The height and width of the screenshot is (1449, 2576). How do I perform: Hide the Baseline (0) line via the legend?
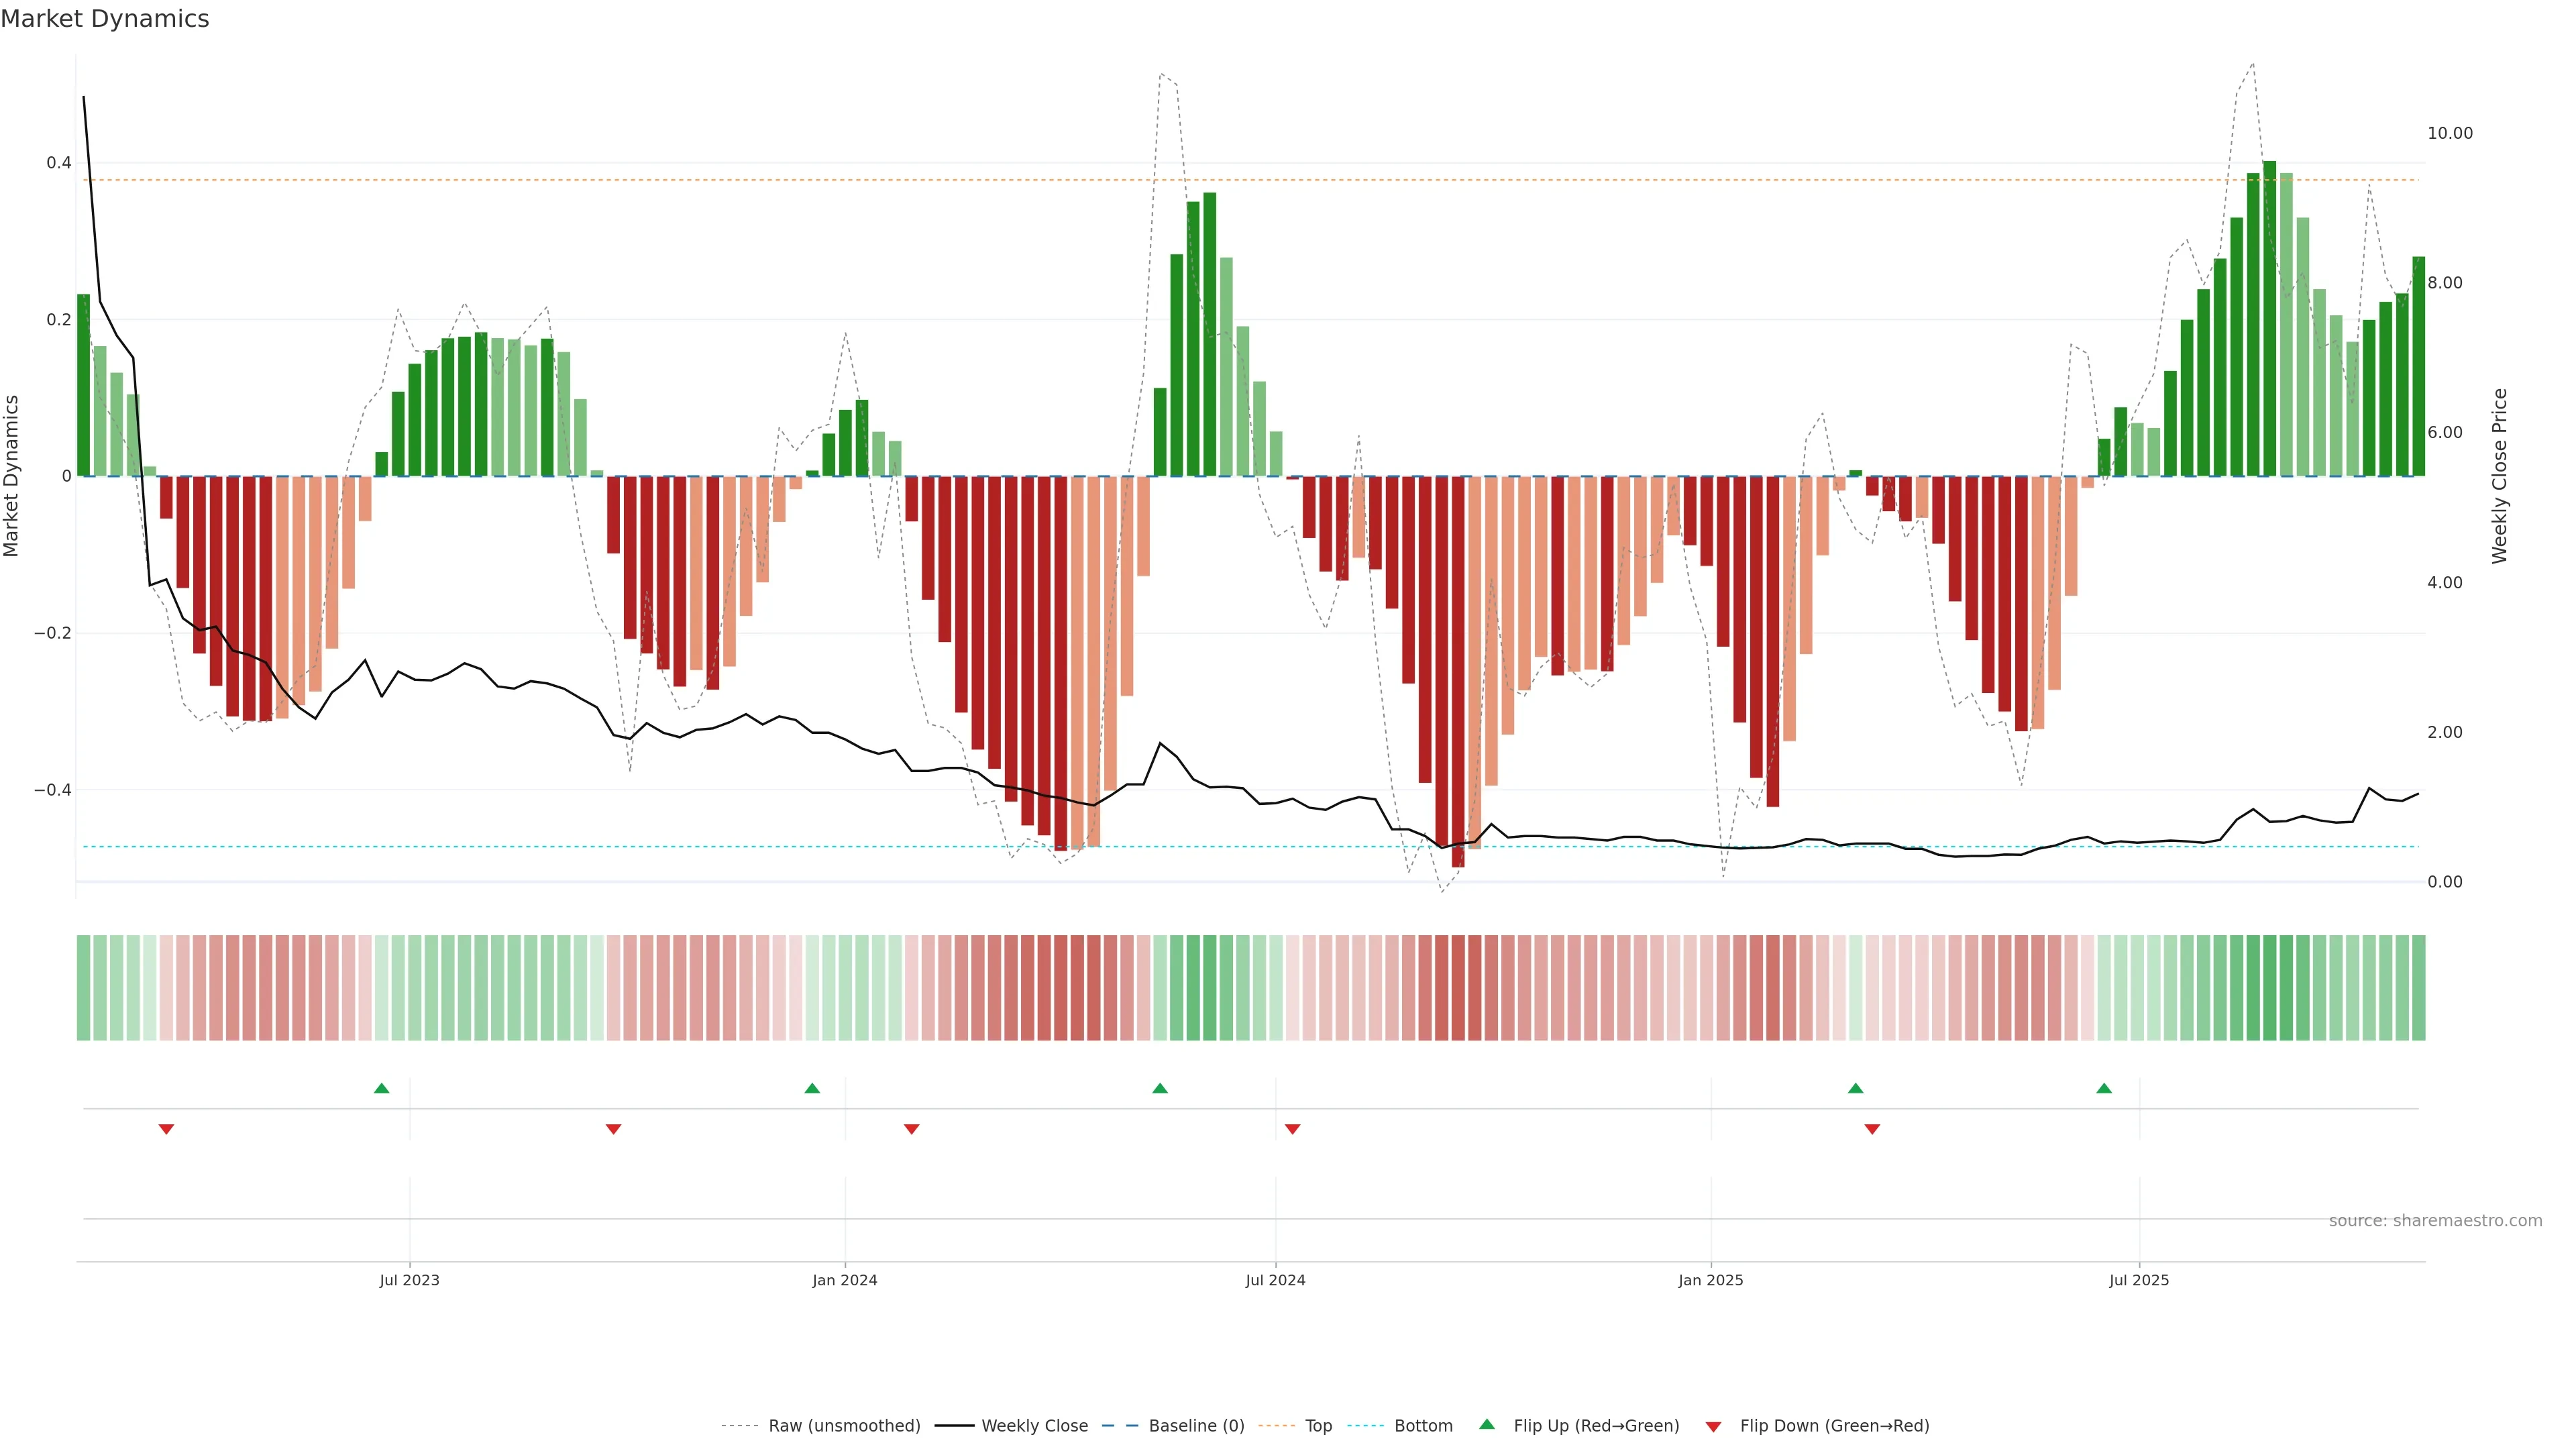coord(1196,1426)
